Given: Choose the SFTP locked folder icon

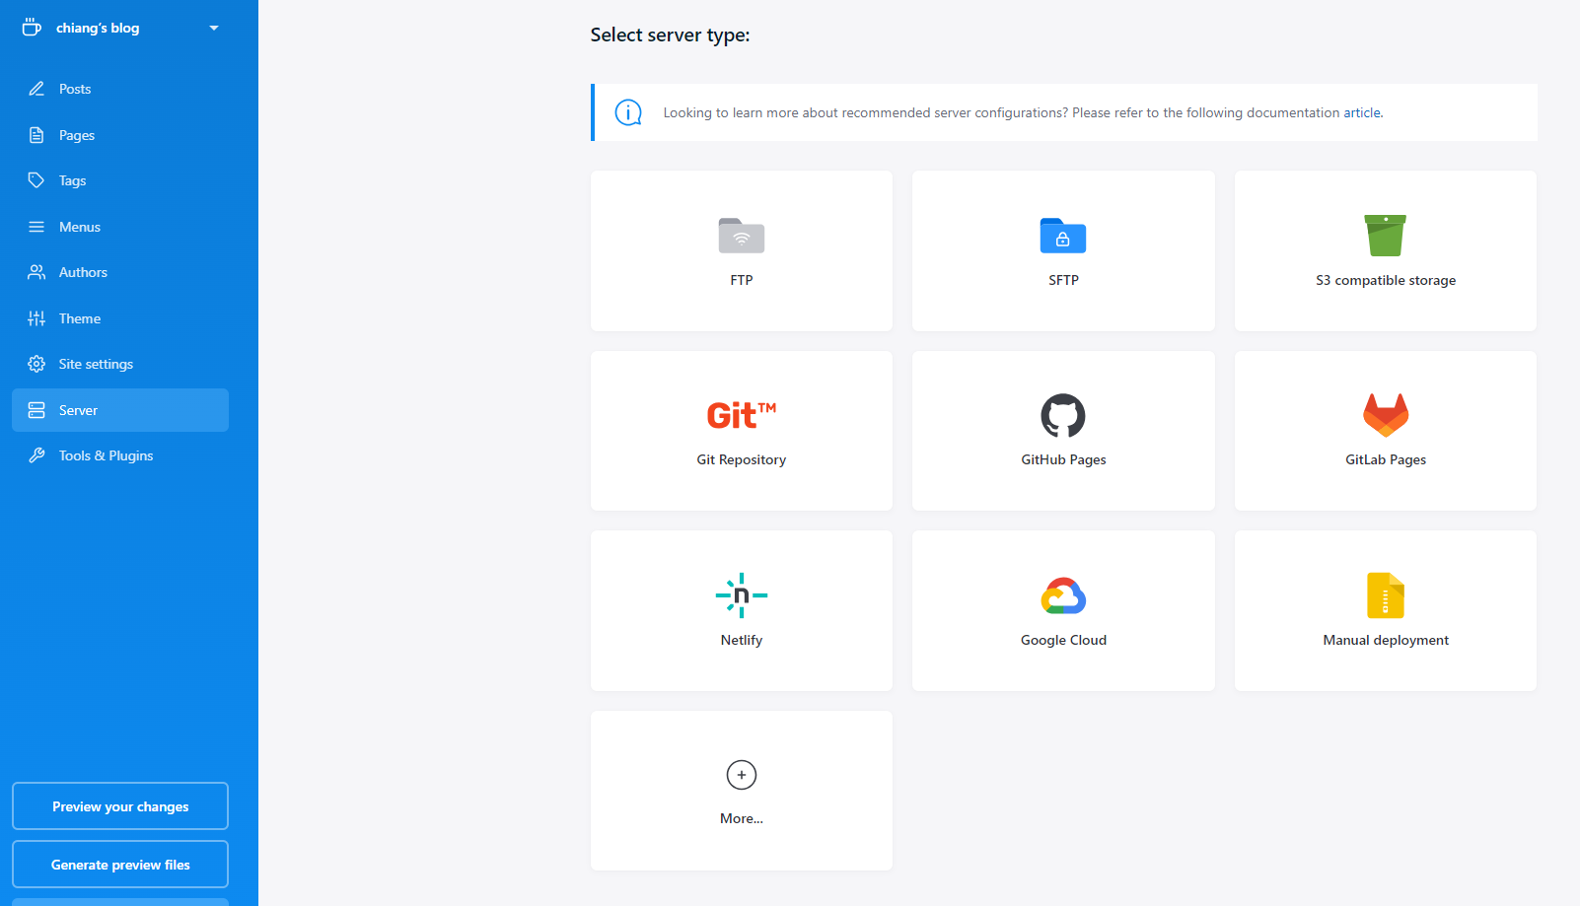Looking at the screenshot, I should 1062,237.
